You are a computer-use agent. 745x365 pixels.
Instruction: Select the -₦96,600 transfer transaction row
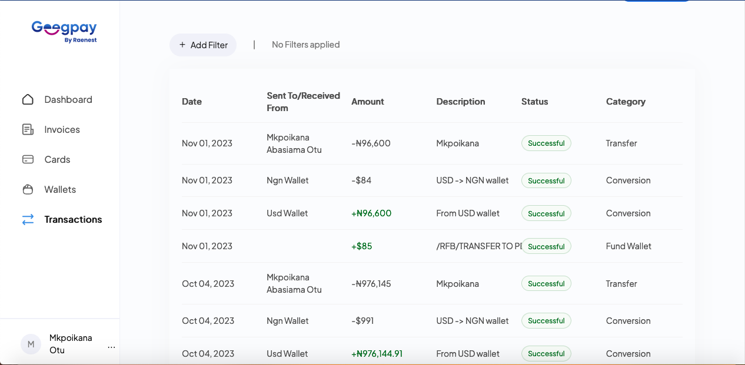click(x=371, y=143)
